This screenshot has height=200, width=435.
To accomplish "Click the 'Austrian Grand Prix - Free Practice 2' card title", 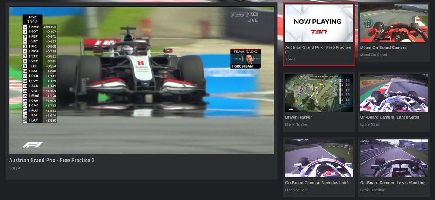I will (318, 50).
